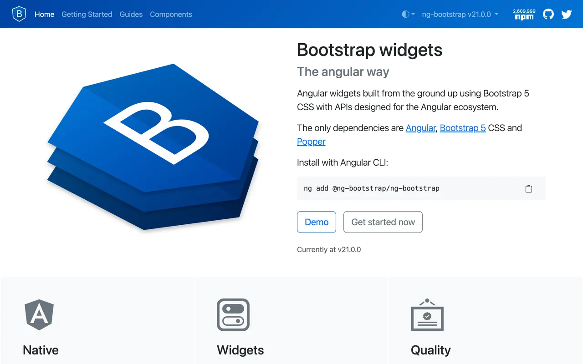Open the GitHub icon link
The width and height of the screenshot is (583, 364).
click(548, 14)
